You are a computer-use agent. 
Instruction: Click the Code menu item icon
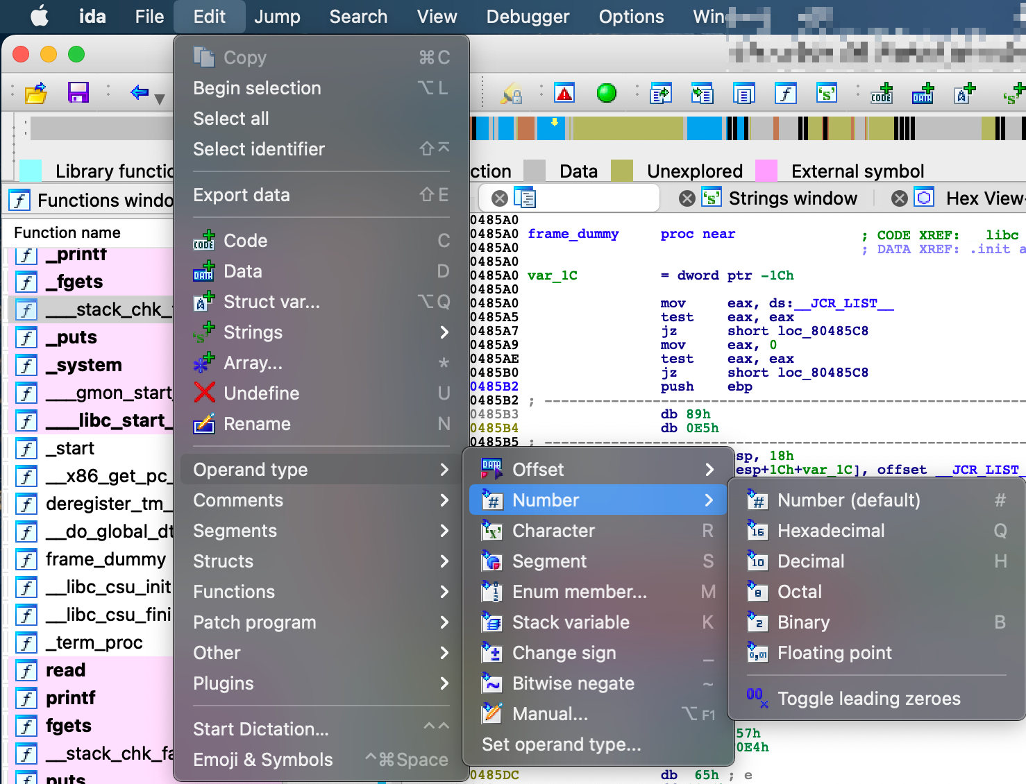pyautogui.click(x=204, y=241)
